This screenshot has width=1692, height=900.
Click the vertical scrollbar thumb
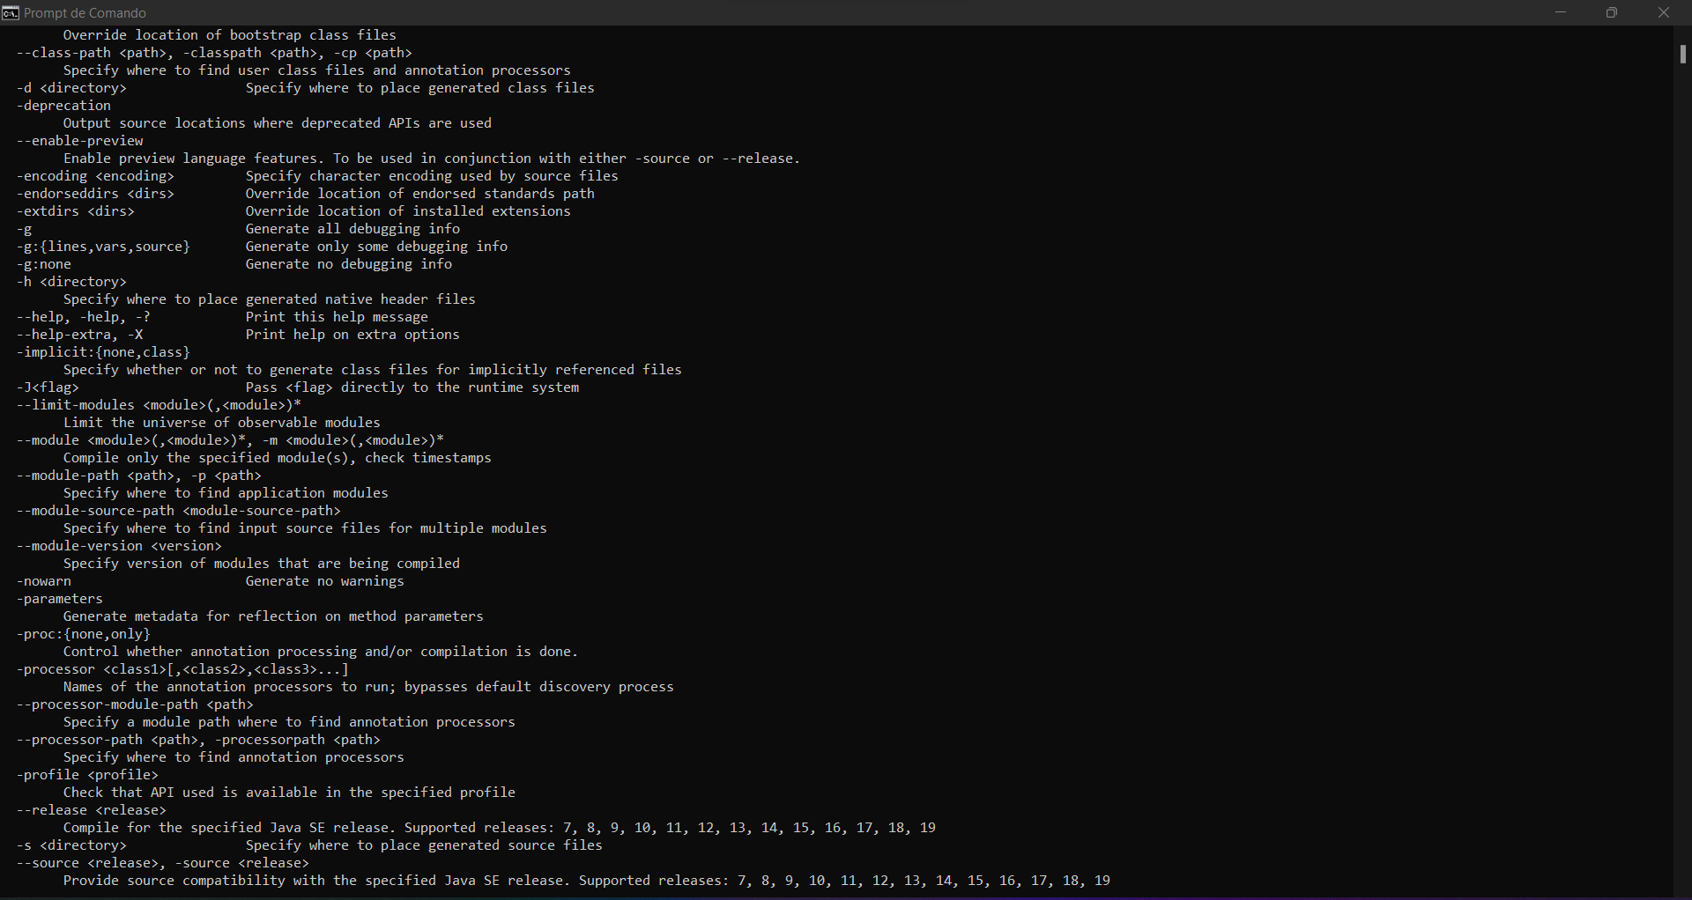click(x=1682, y=54)
